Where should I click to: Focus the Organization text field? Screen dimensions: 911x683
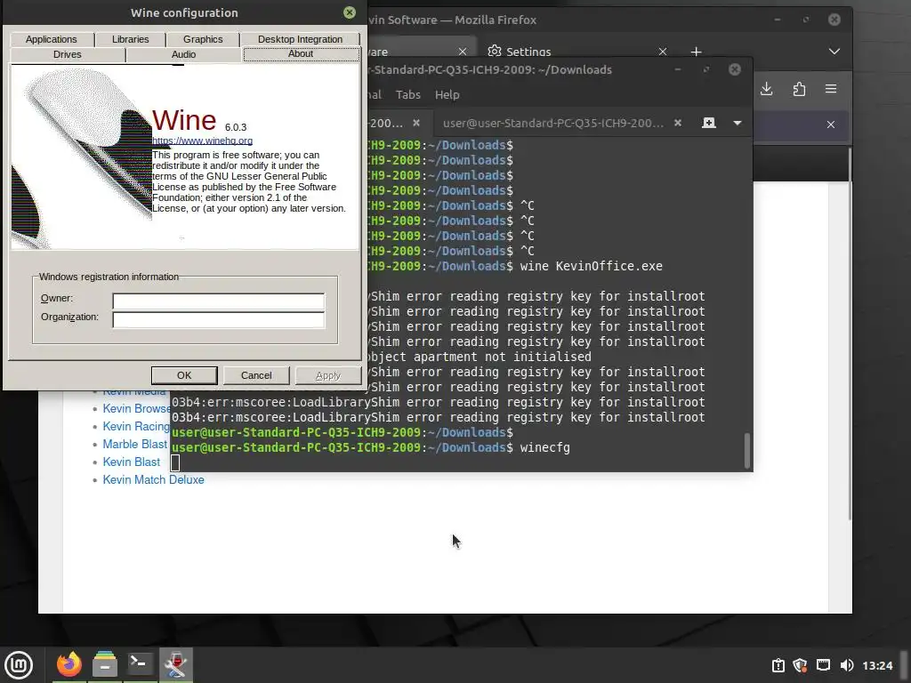[x=219, y=319]
